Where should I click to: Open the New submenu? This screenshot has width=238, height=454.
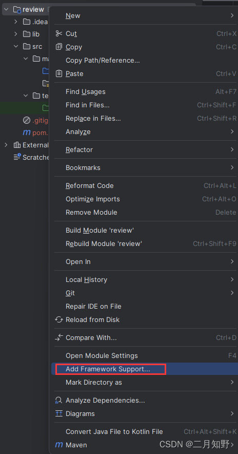point(144,15)
